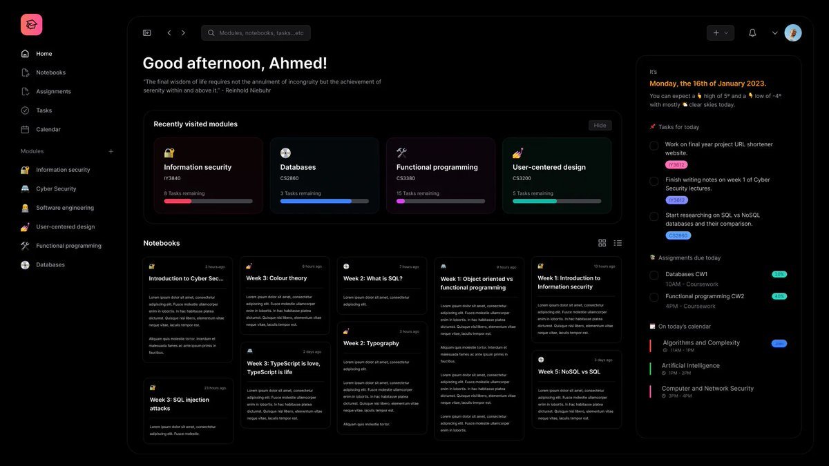
Task: Go back with the left arrow
Action: (169, 32)
